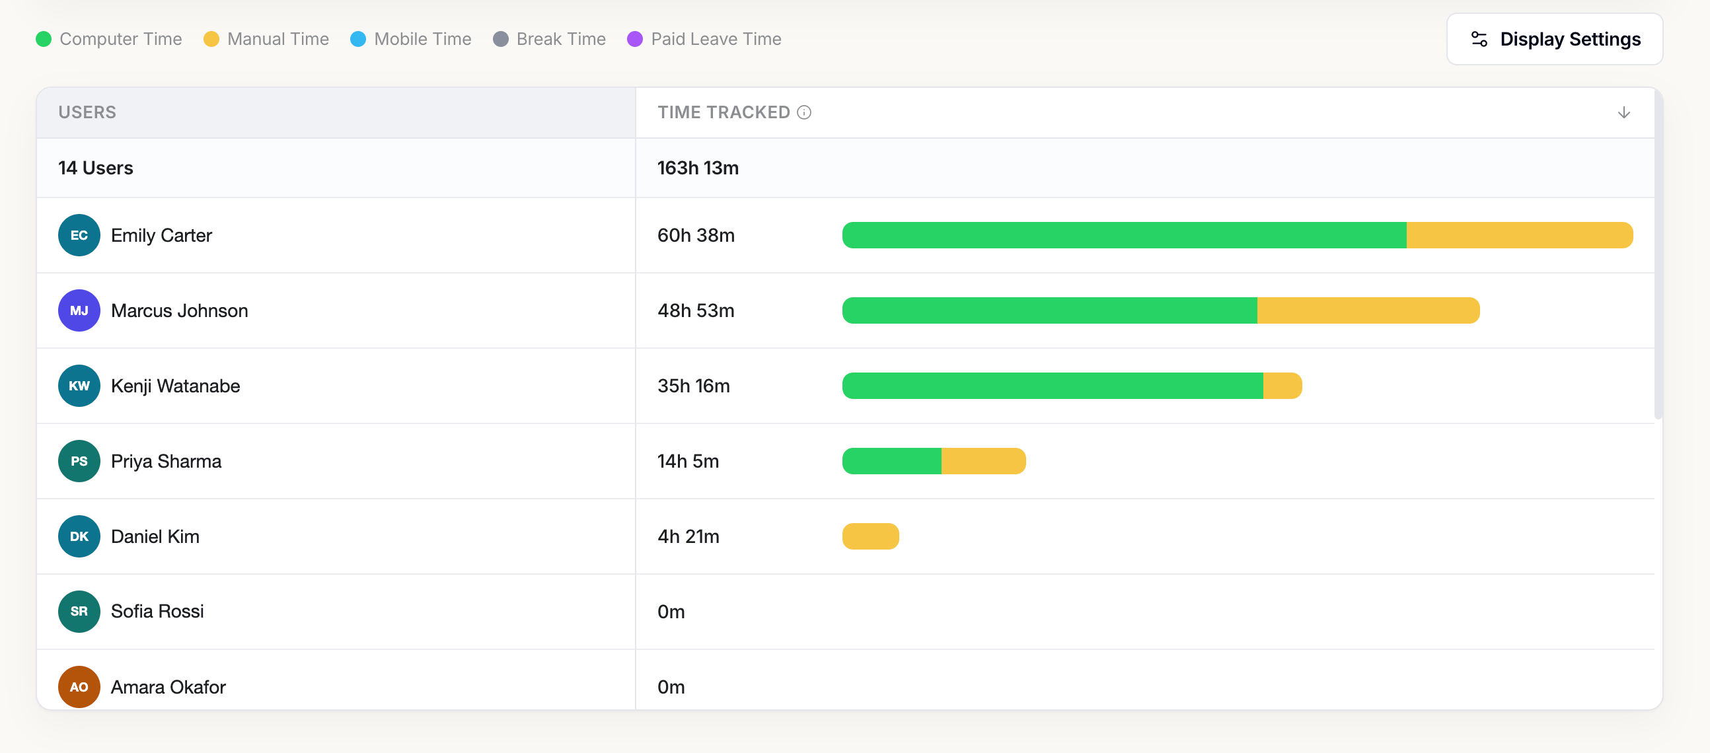Click the 14h 5m time value
The width and height of the screenshot is (1710, 753).
click(x=688, y=461)
